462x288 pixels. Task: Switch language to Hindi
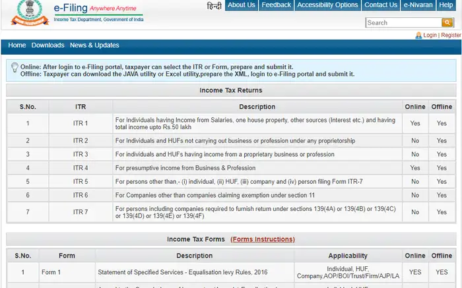214,5
